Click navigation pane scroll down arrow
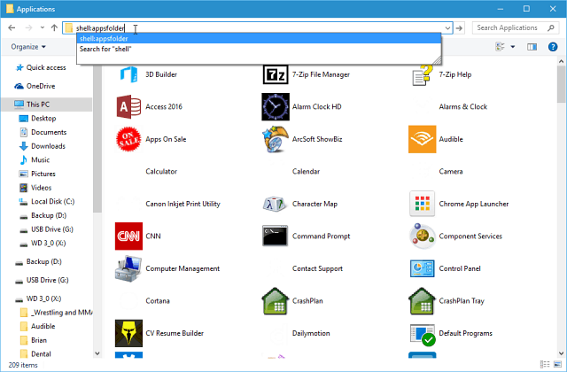The width and height of the screenshot is (567, 372). coord(97,353)
